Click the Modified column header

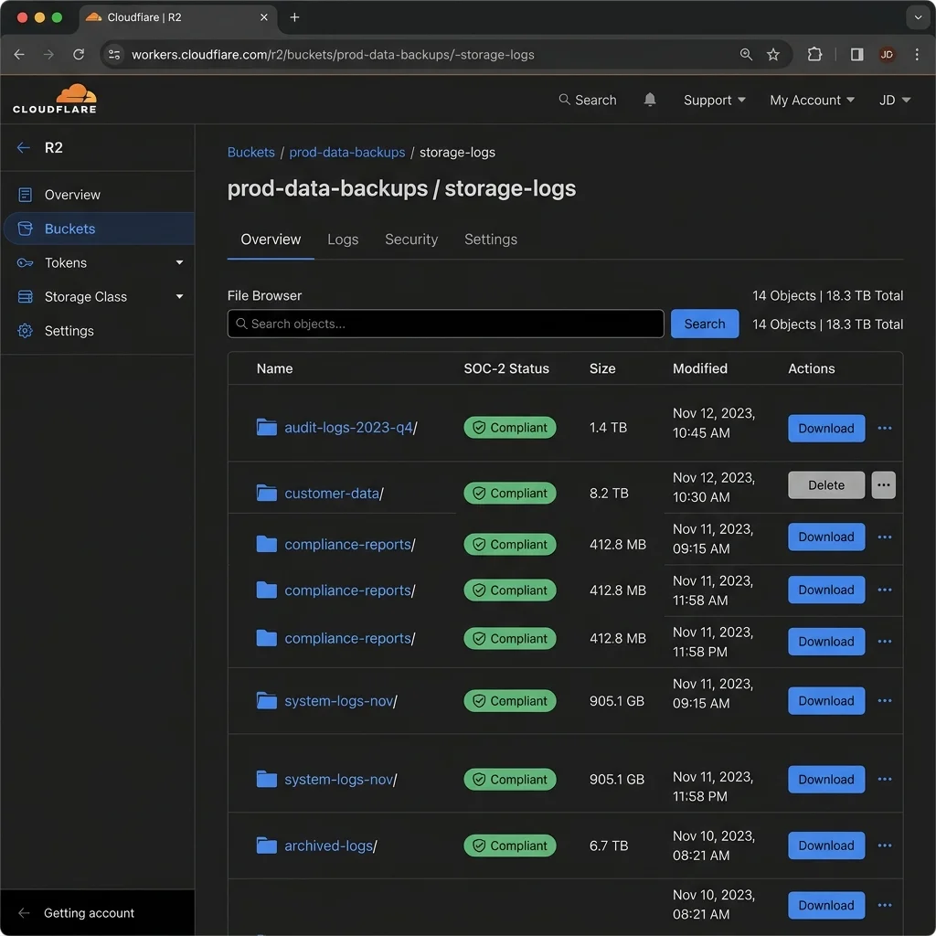(x=699, y=368)
